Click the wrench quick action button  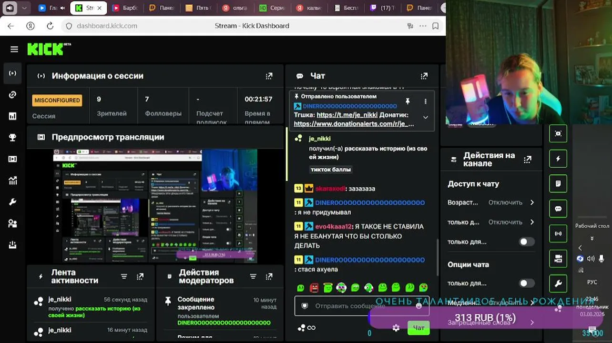point(558,283)
